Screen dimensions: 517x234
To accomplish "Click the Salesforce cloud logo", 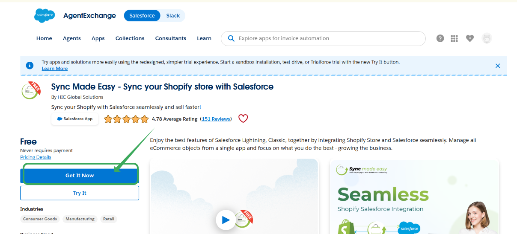I will point(45,16).
